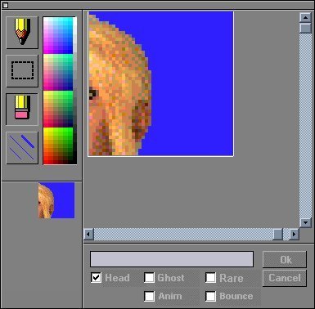Click the vertical scrollbar up arrow

click(305, 18)
